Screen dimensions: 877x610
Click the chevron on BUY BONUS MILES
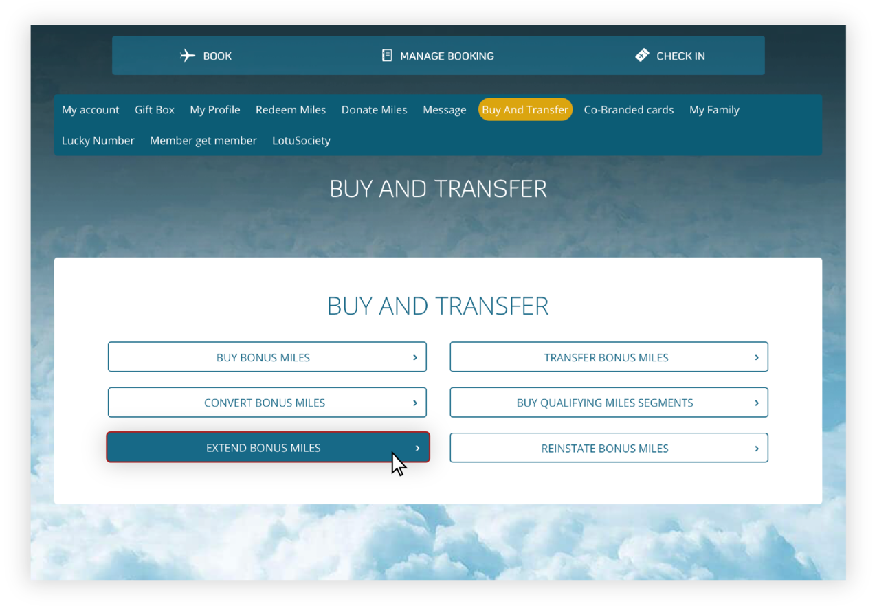414,357
